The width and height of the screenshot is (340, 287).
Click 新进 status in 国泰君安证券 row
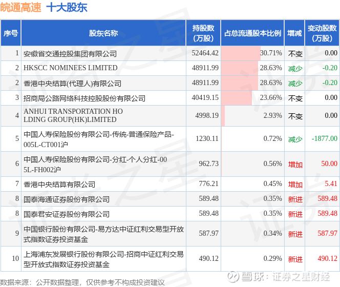tap(295, 214)
